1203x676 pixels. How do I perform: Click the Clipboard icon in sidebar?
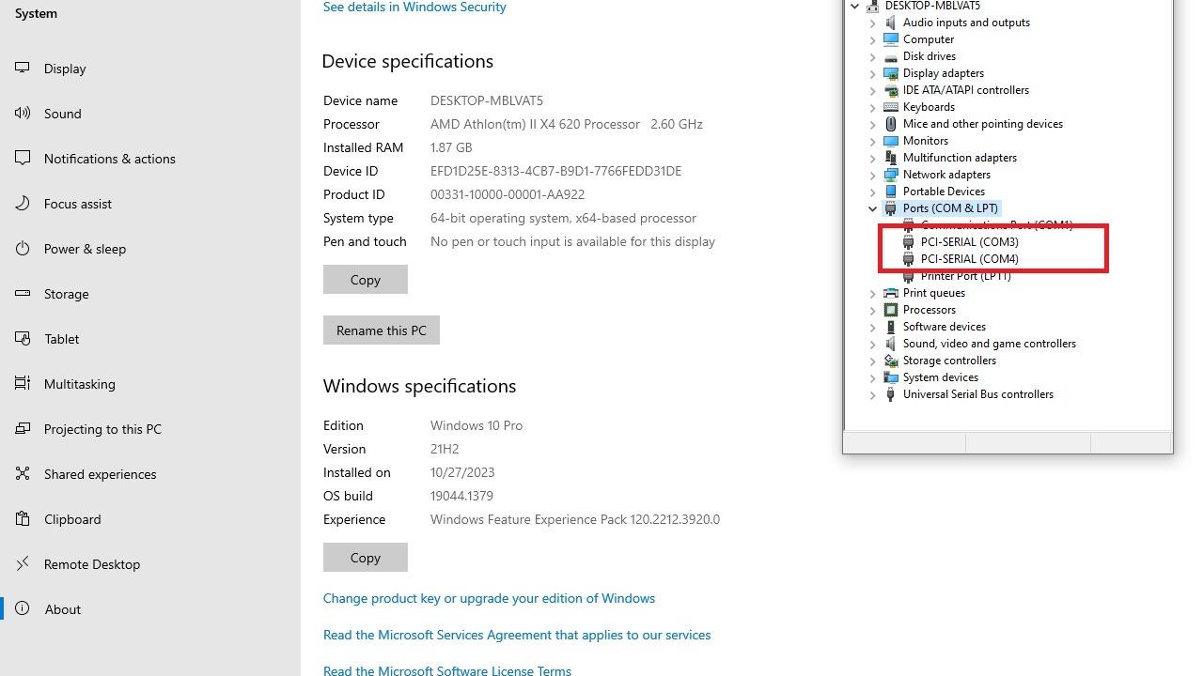tap(23, 519)
